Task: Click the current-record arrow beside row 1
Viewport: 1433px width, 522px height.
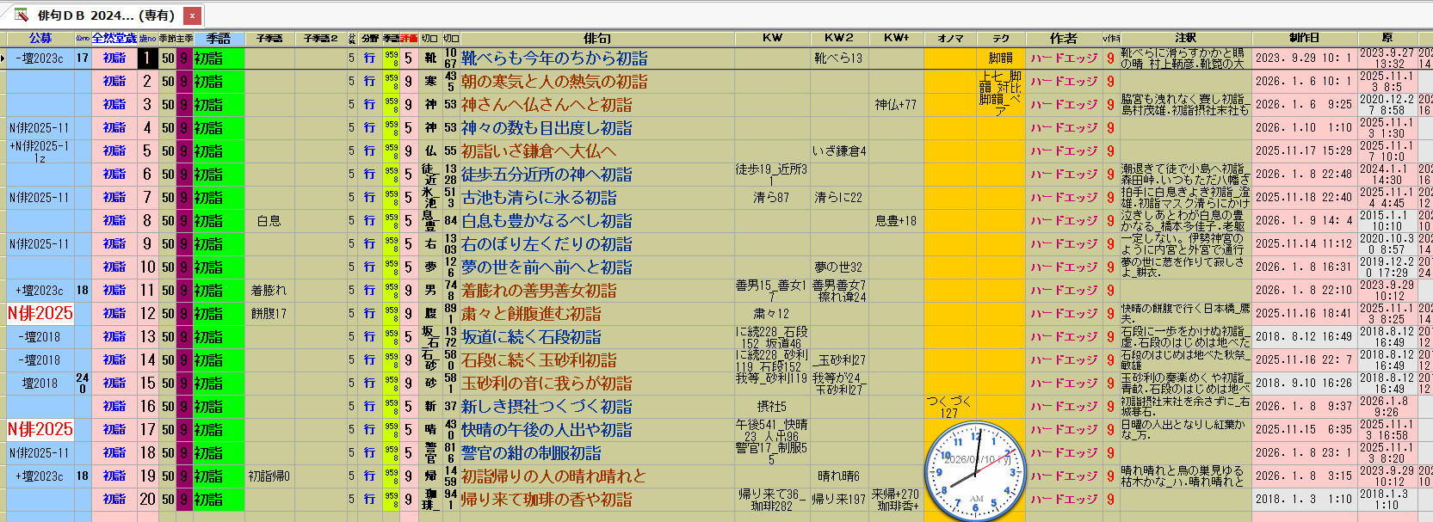Action: [3, 58]
